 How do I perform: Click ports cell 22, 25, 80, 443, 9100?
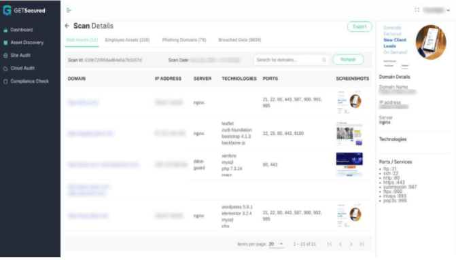[283, 134]
